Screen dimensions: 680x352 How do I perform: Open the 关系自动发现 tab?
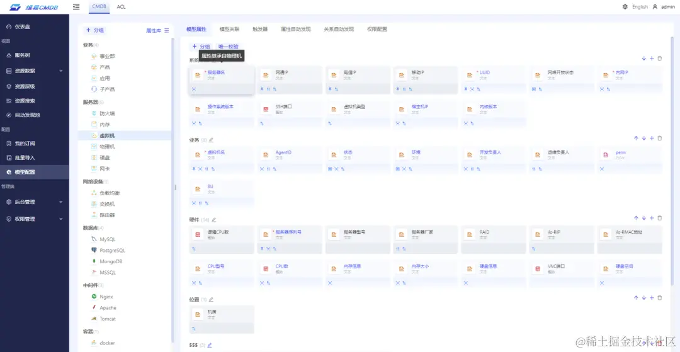pos(339,29)
